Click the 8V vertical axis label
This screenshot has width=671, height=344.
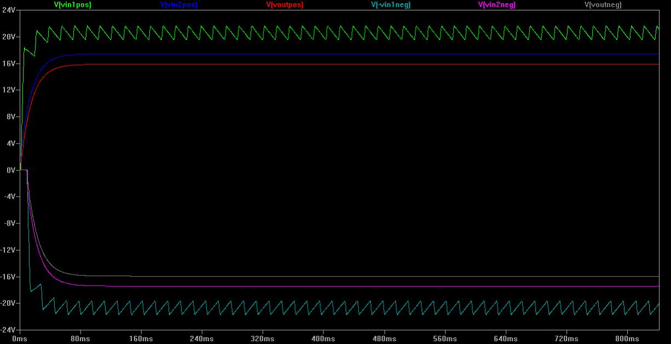[10, 117]
